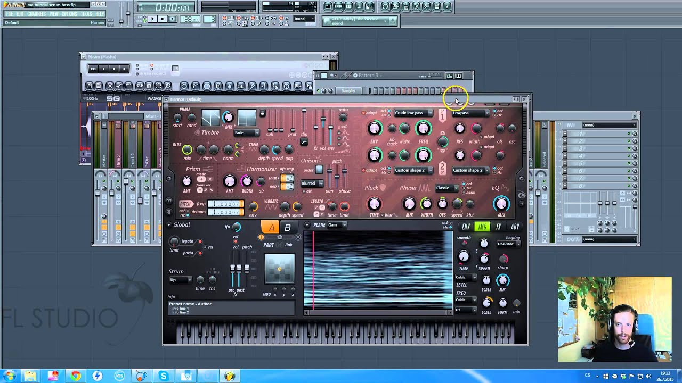Click the EQ curve icon in Harmor
The height and width of the screenshot is (383, 682).
[x=505, y=188]
